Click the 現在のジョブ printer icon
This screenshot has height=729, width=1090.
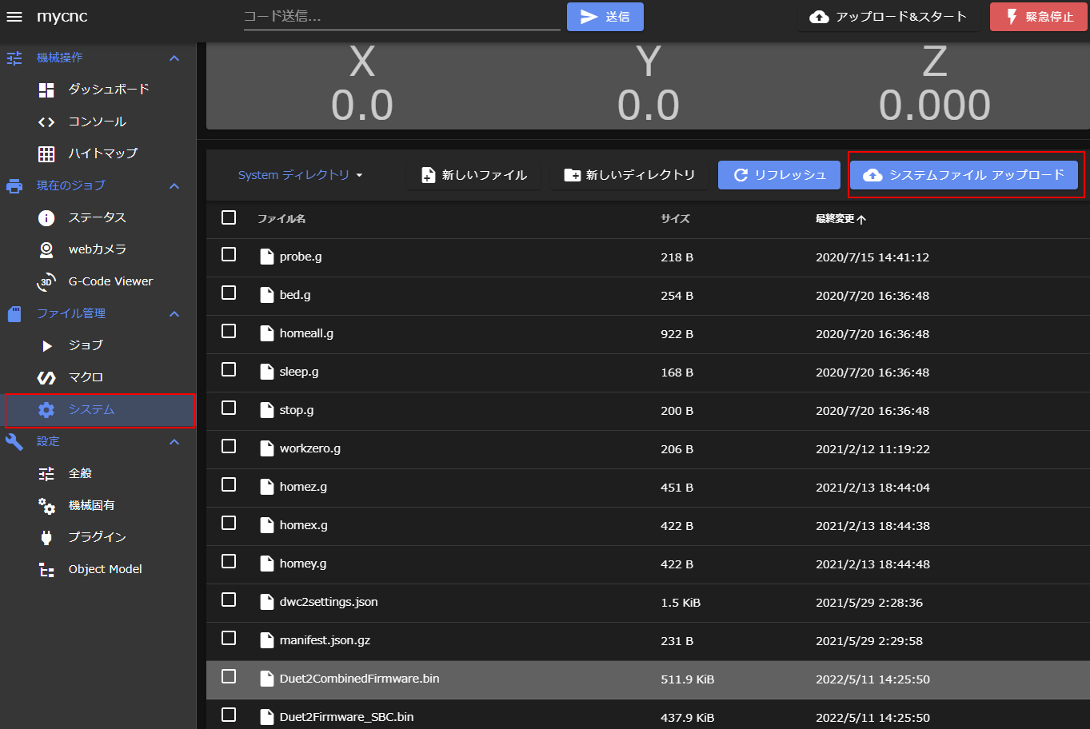(14, 185)
